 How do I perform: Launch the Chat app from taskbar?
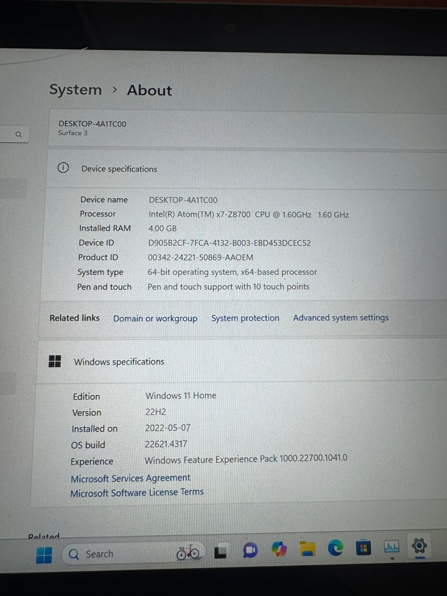(x=250, y=550)
